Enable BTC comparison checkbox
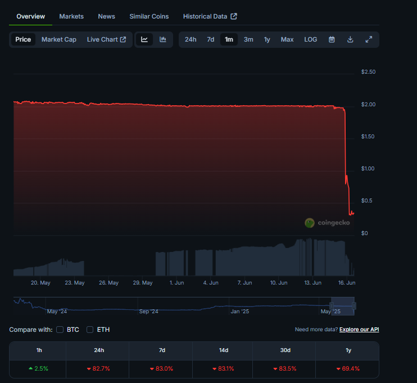Viewport: 417px width, 383px height. click(60, 330)
